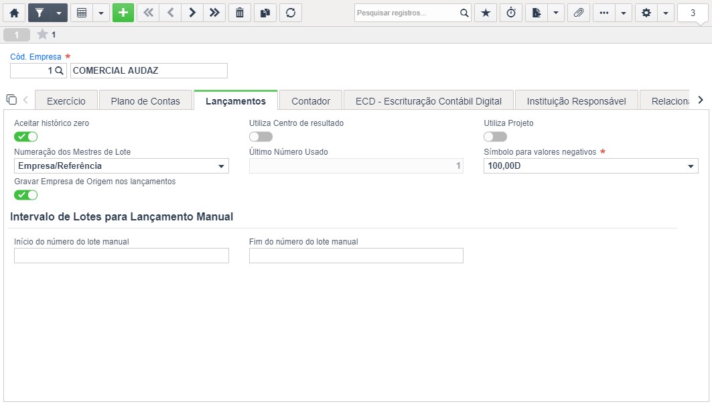Click the home icon in the toolbar
This screenshot has height=404, width=712.
point(14,13)
